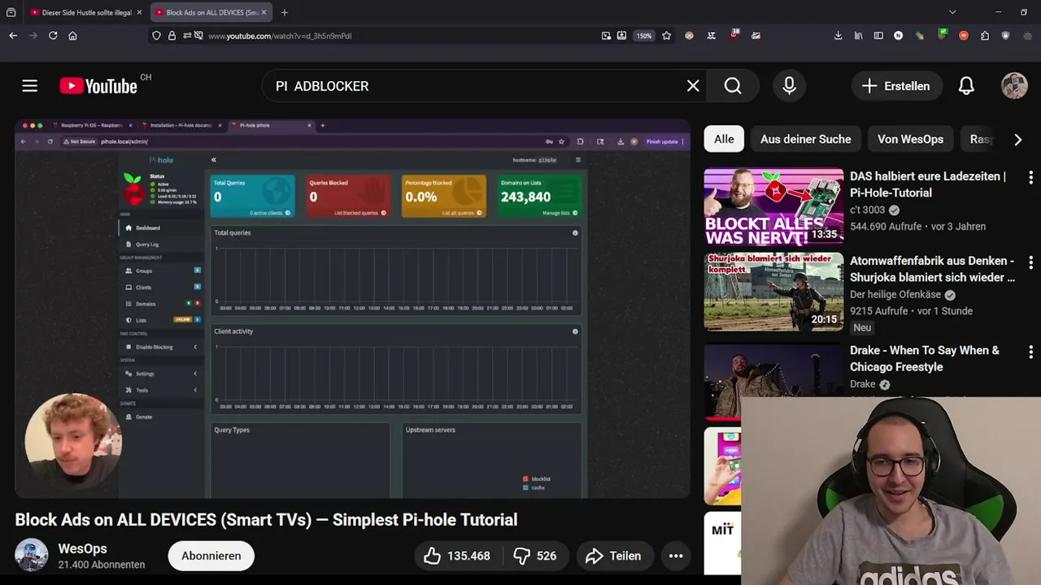Clear the search box with X
This screenshot has height=585, width=1041.
coord(693,86)
